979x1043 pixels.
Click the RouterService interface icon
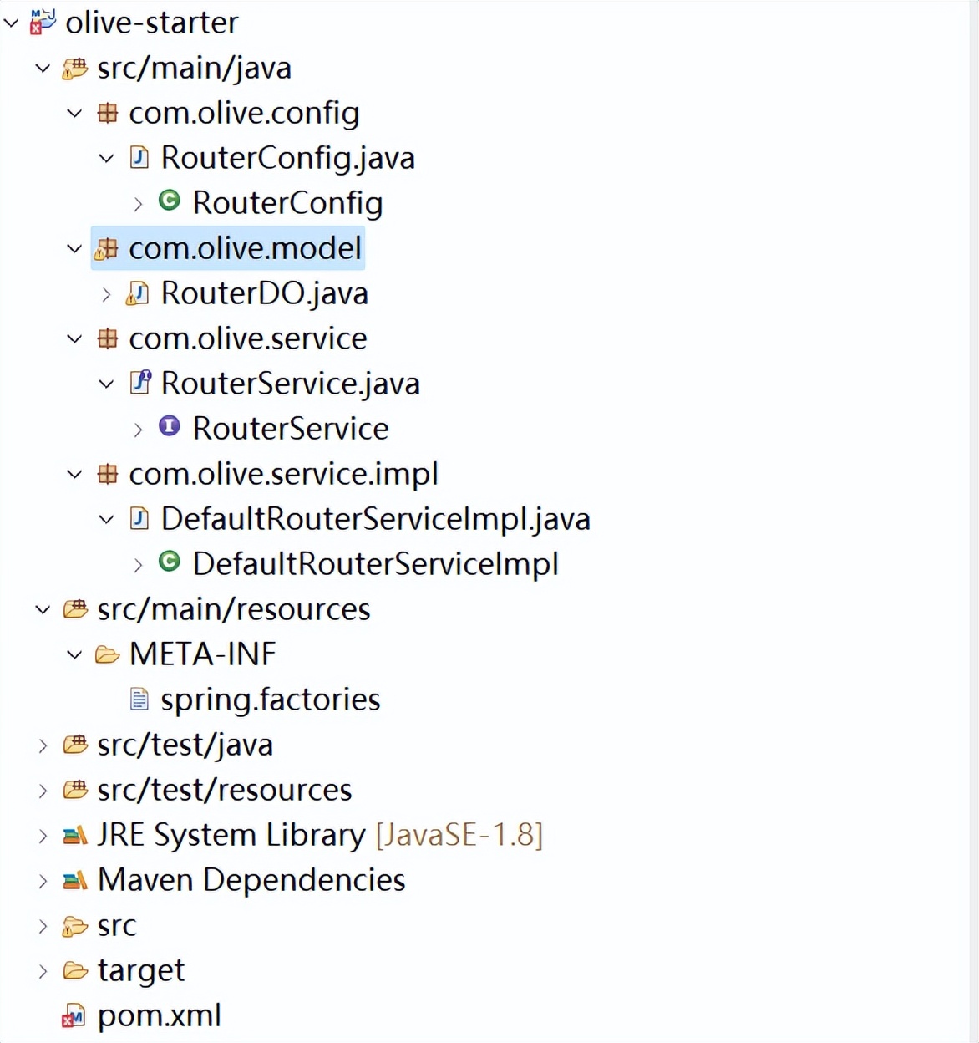tap(170, 427)
